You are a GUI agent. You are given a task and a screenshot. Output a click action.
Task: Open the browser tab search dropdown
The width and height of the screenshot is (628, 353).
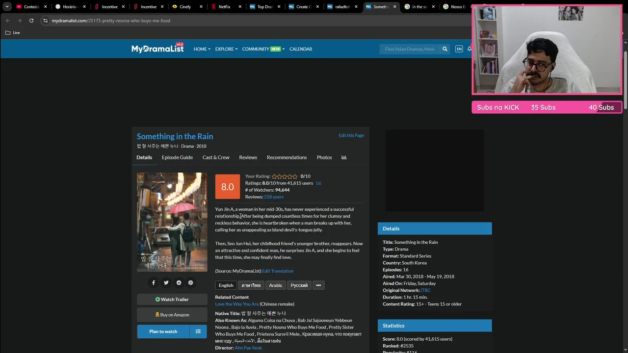[x=7, y=7]
